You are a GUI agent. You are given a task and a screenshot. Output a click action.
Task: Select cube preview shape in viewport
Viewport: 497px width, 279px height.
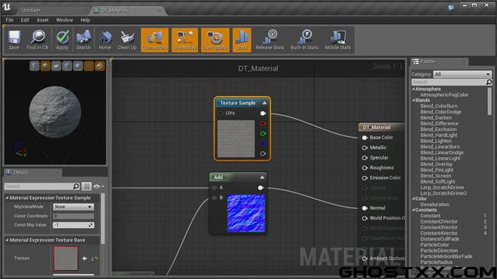(67, 66)
